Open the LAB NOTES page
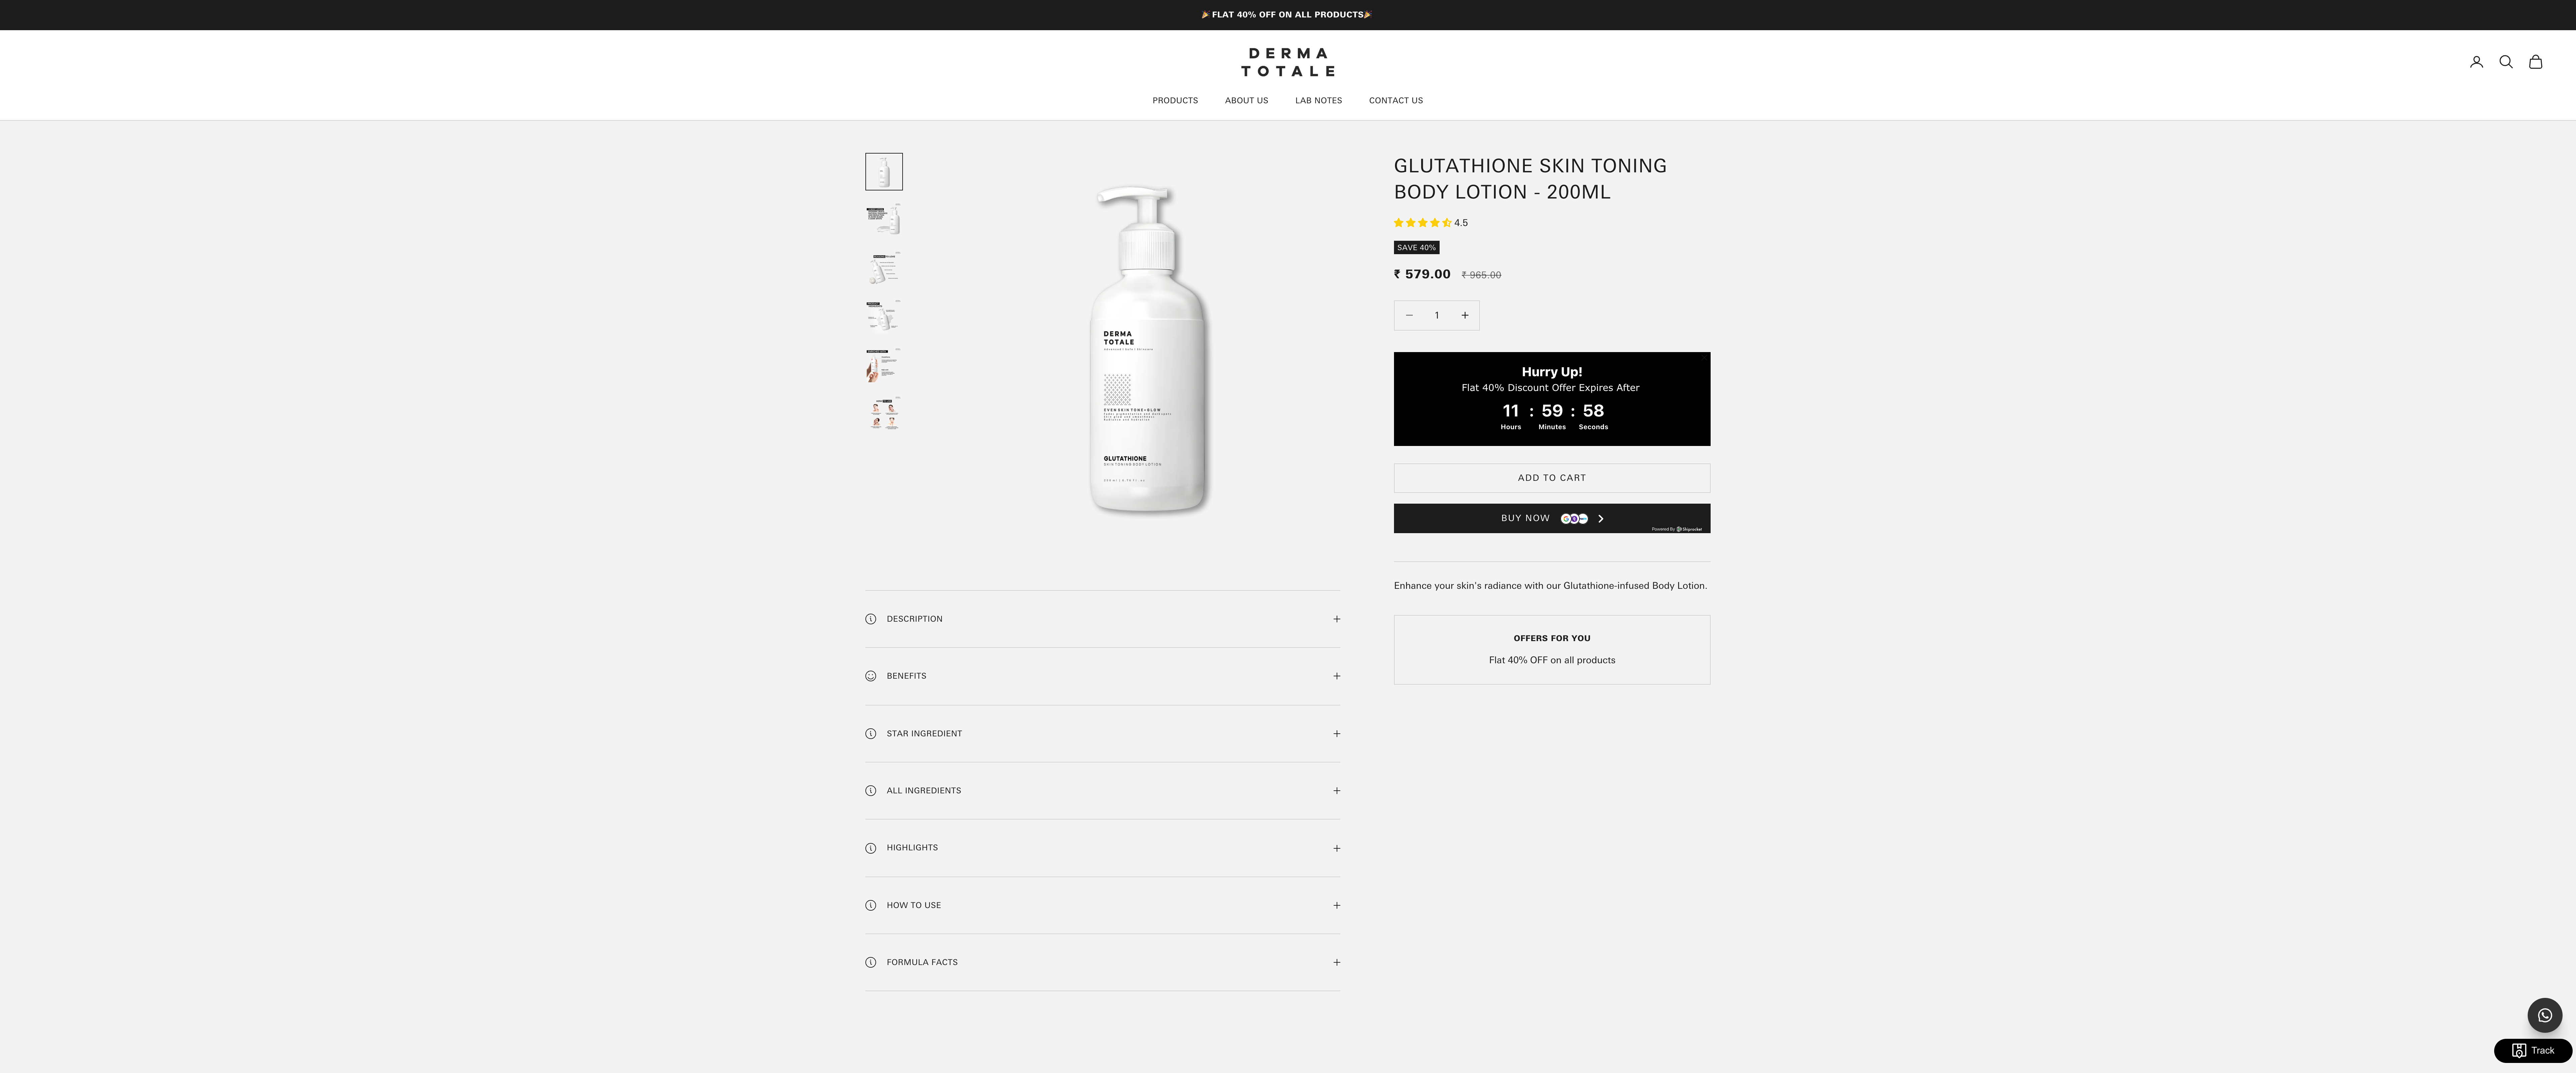Screen dimensions: 2576x1073 [x=1318, y=100]
